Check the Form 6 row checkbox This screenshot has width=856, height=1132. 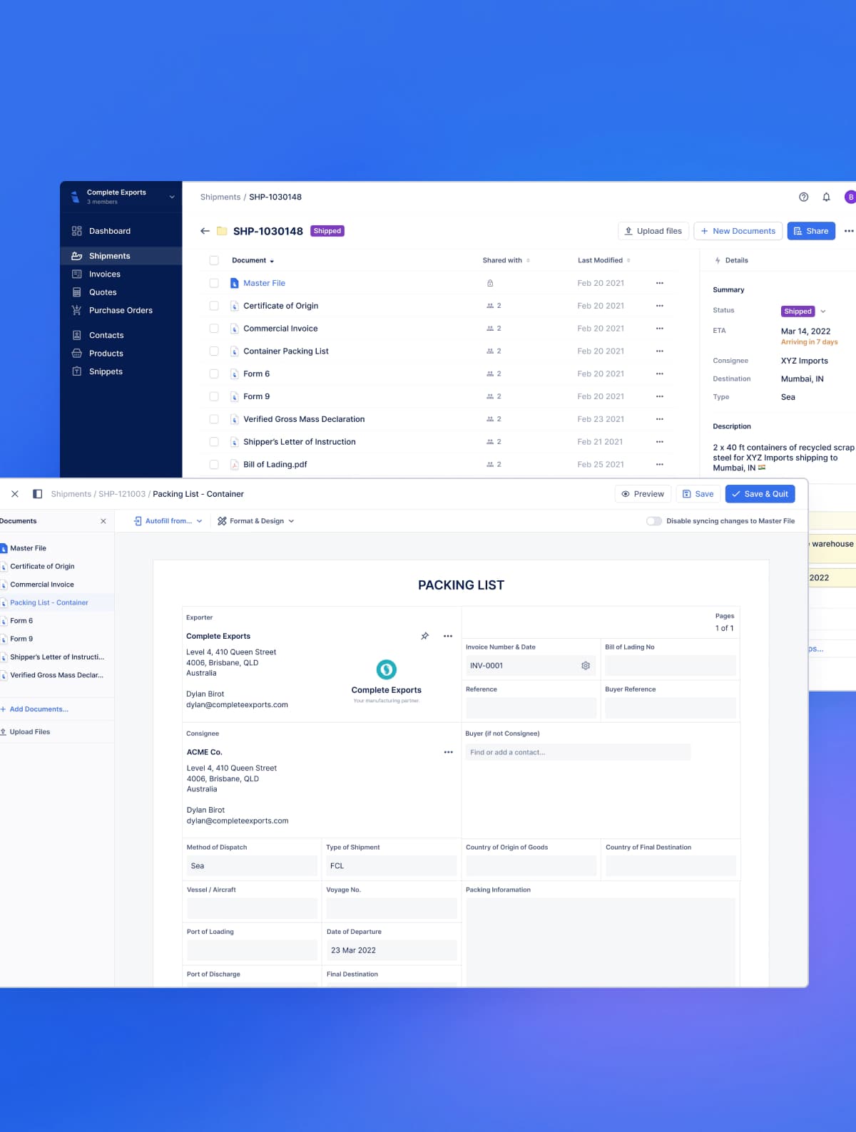[x=214, y=374]
